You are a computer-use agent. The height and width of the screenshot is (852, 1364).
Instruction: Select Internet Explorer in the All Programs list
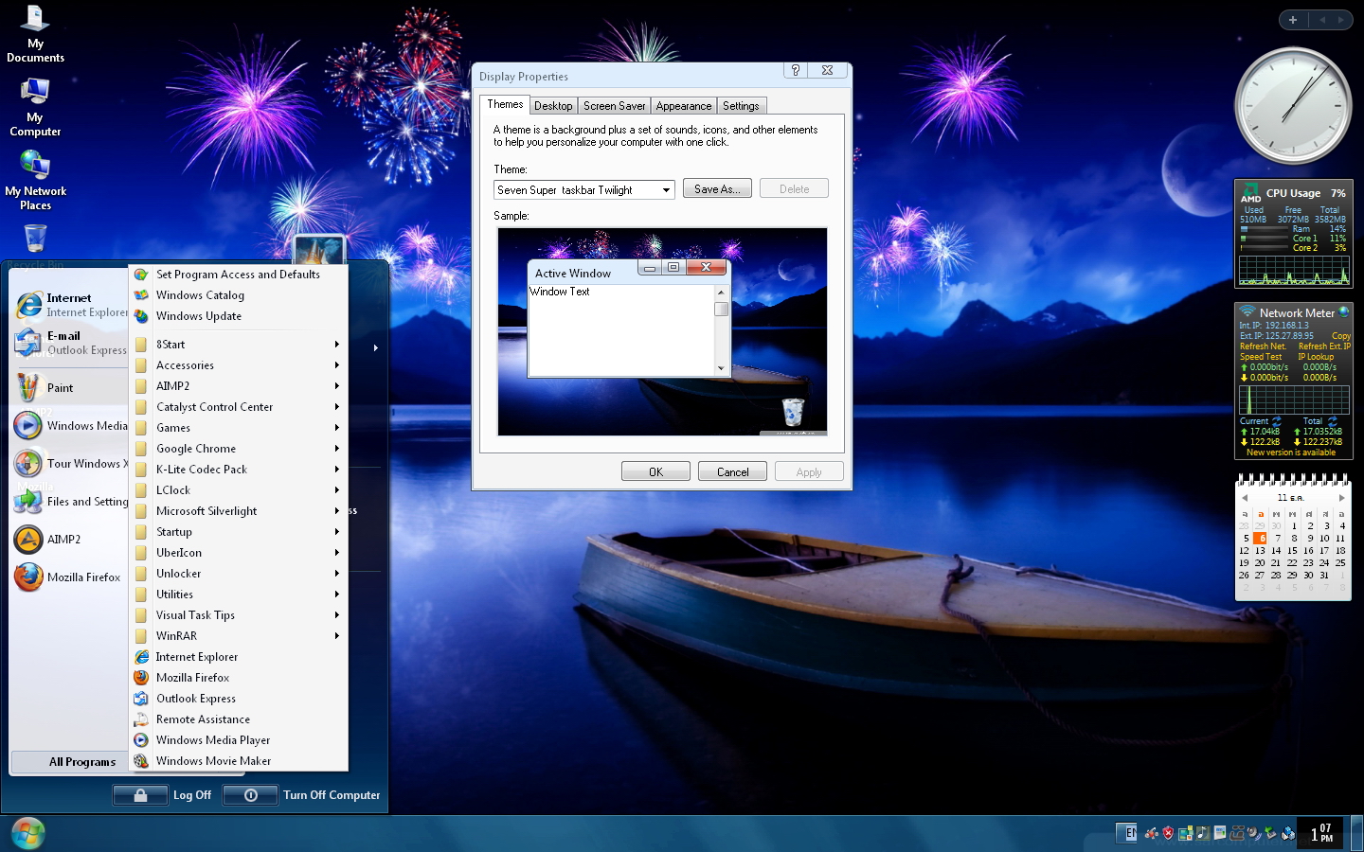pyautogui.click(x=196, y=656)
